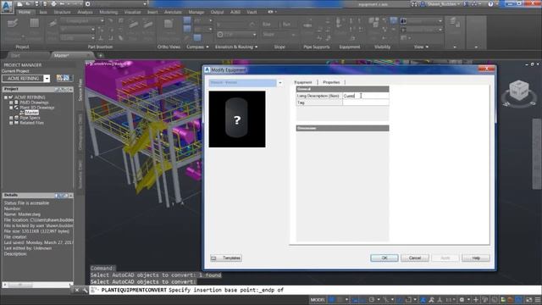Add a new drawing tab with plus button
The width and height of the screenshot is (542, 305).
(x=100, y=55)
